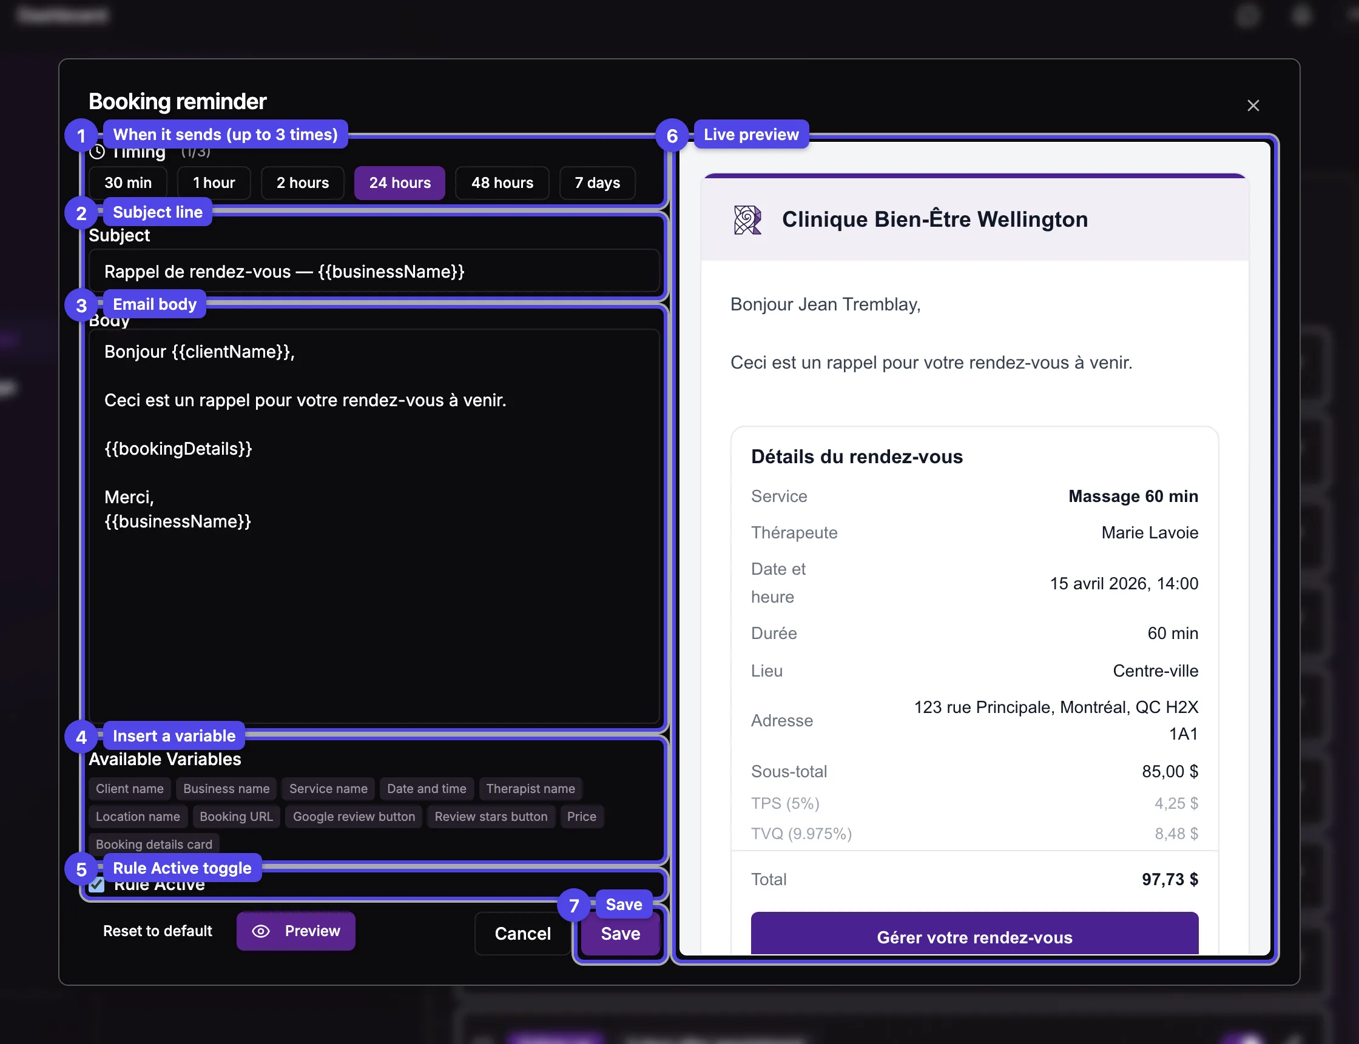Click the Marie Lavoie therapist value
Screen dimensions: 1359x1044
pyautogui.click(x=1150, y=532)
